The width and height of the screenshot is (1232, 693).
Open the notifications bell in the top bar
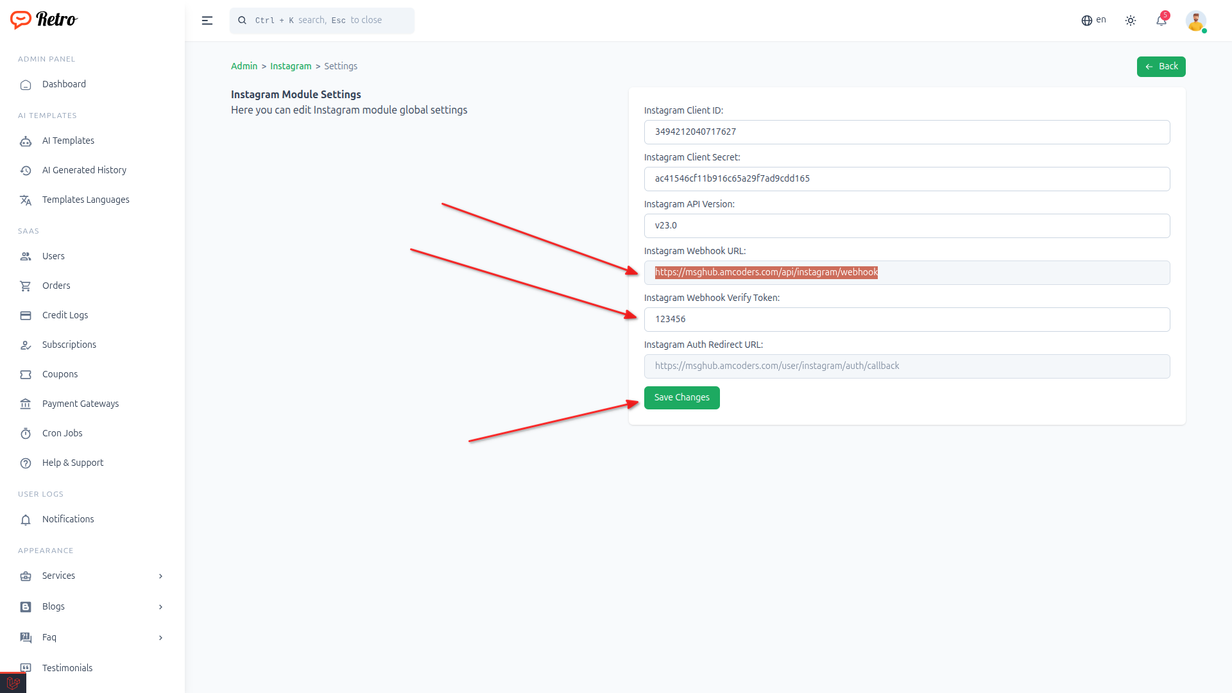(x=1161, y=20)
